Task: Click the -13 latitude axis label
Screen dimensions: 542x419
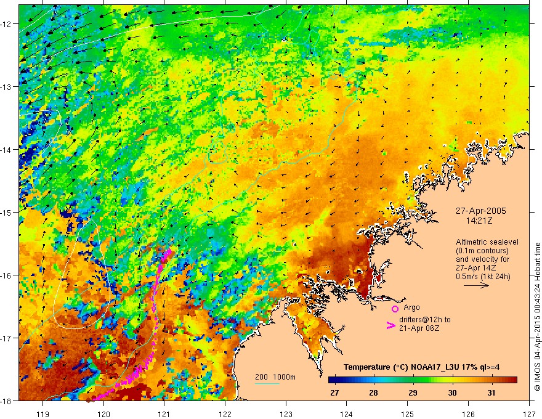Action: 7,87
